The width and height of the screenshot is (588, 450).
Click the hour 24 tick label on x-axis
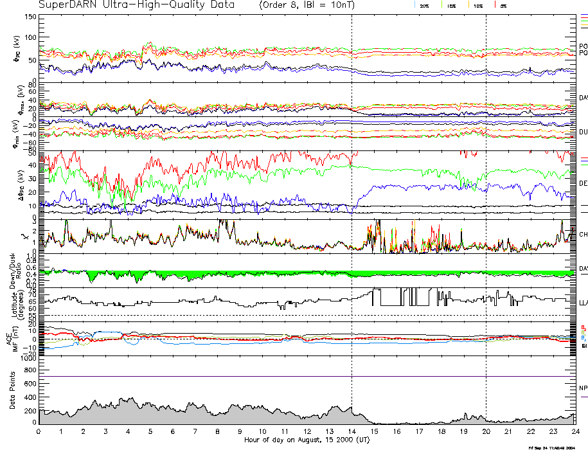coord(575,431)
